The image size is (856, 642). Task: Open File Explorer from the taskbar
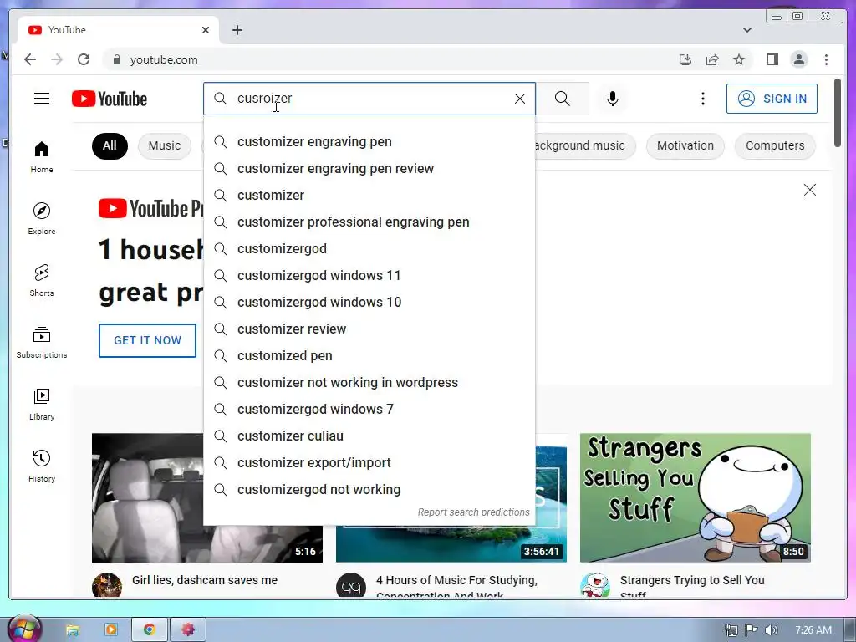(x=72, y=630)
